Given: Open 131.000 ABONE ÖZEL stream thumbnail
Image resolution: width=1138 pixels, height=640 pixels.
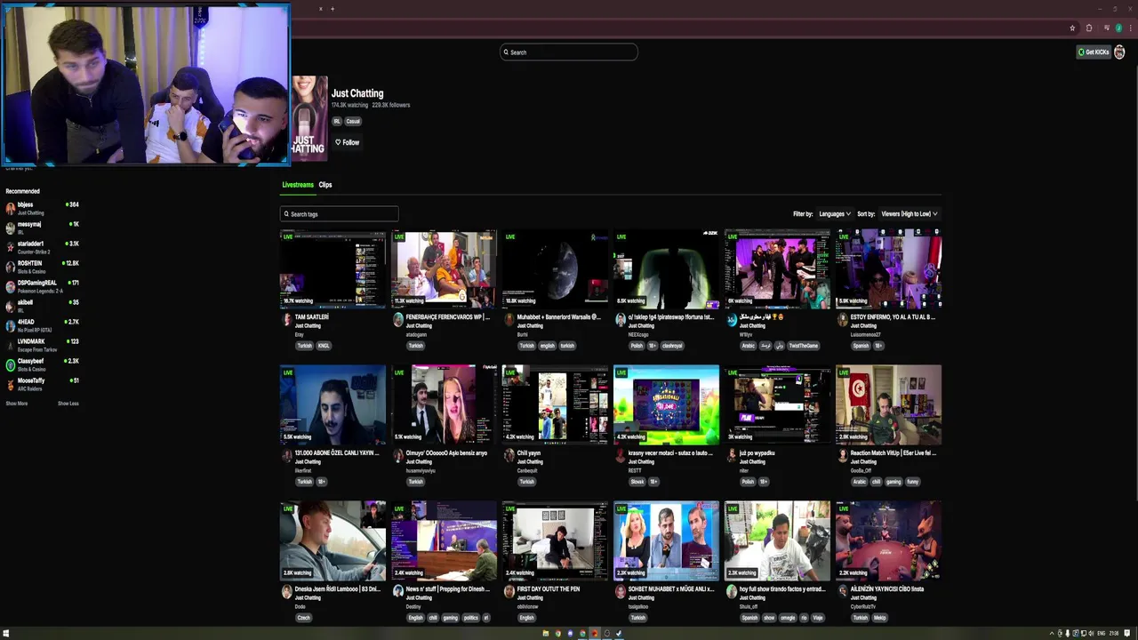Looking at the screenshot, I should (333, 405).
